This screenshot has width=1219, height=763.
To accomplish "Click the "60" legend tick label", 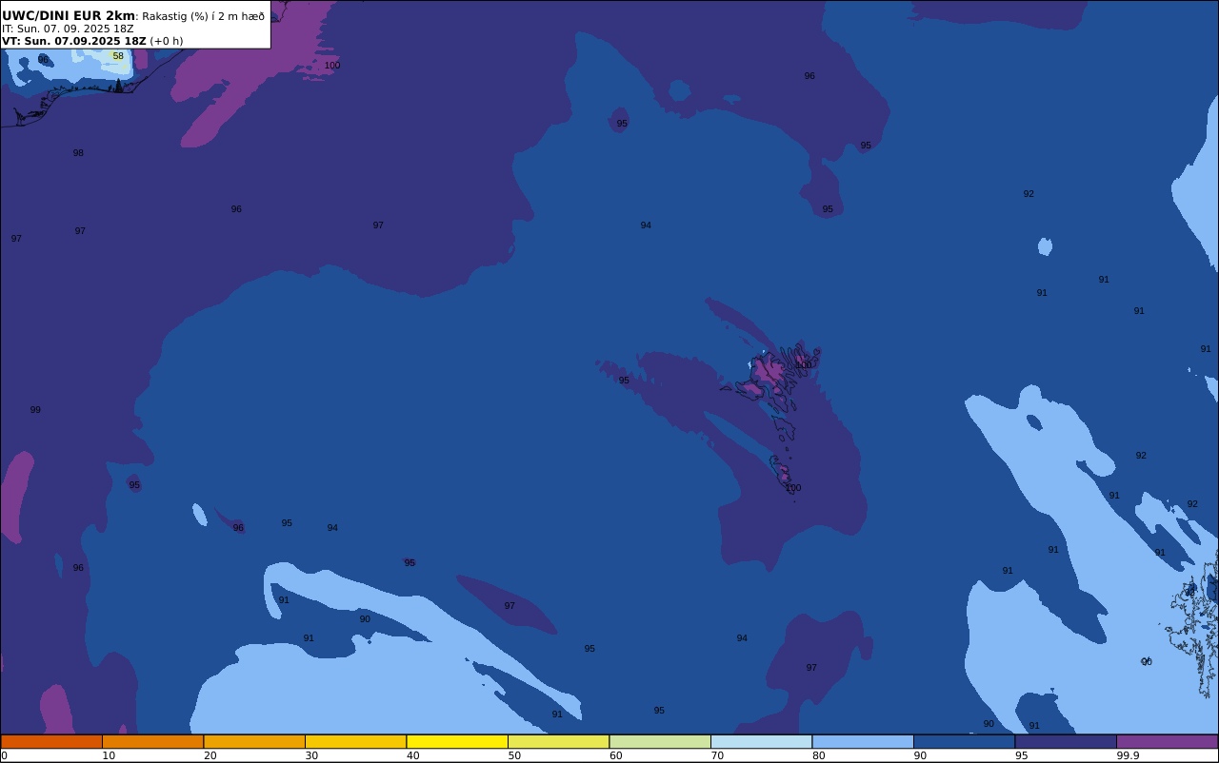I will [x=615, y=755].
